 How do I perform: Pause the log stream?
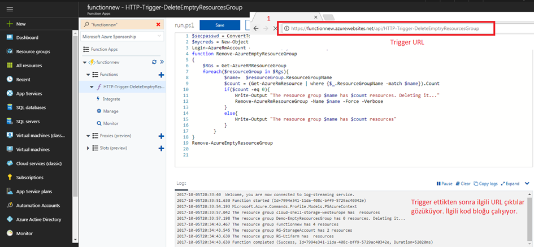coord(444,184)
